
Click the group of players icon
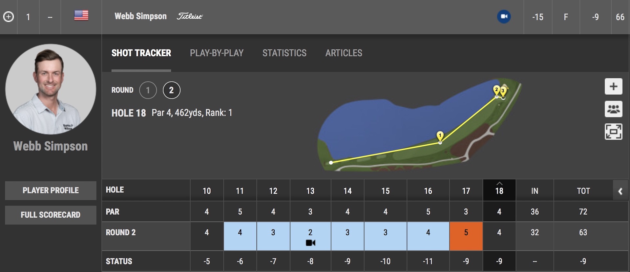pos(613,109)
